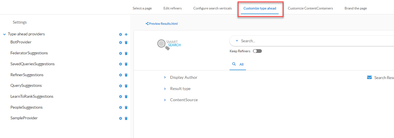The image size is (394, 138).
Task: Go to the Brand the page tab
Action: (x=356, y=8)
